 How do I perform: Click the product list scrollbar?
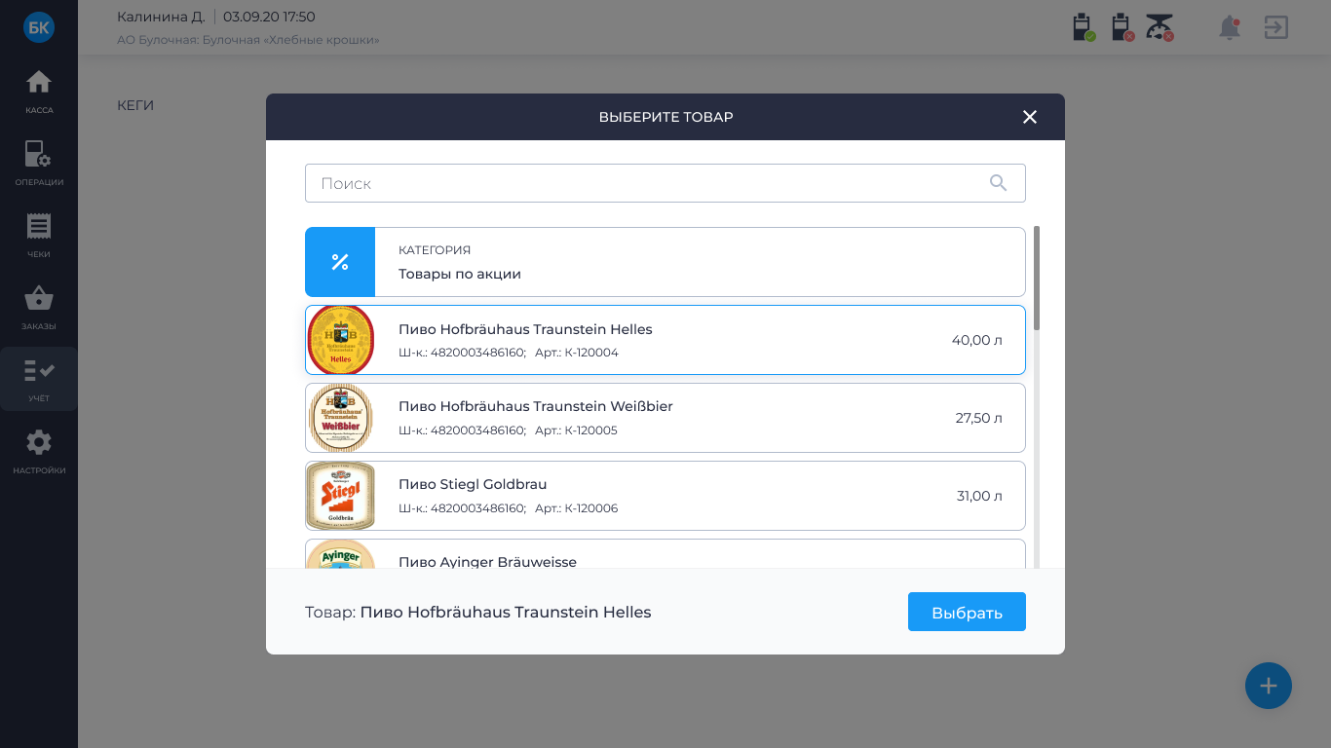point(1037,278)
